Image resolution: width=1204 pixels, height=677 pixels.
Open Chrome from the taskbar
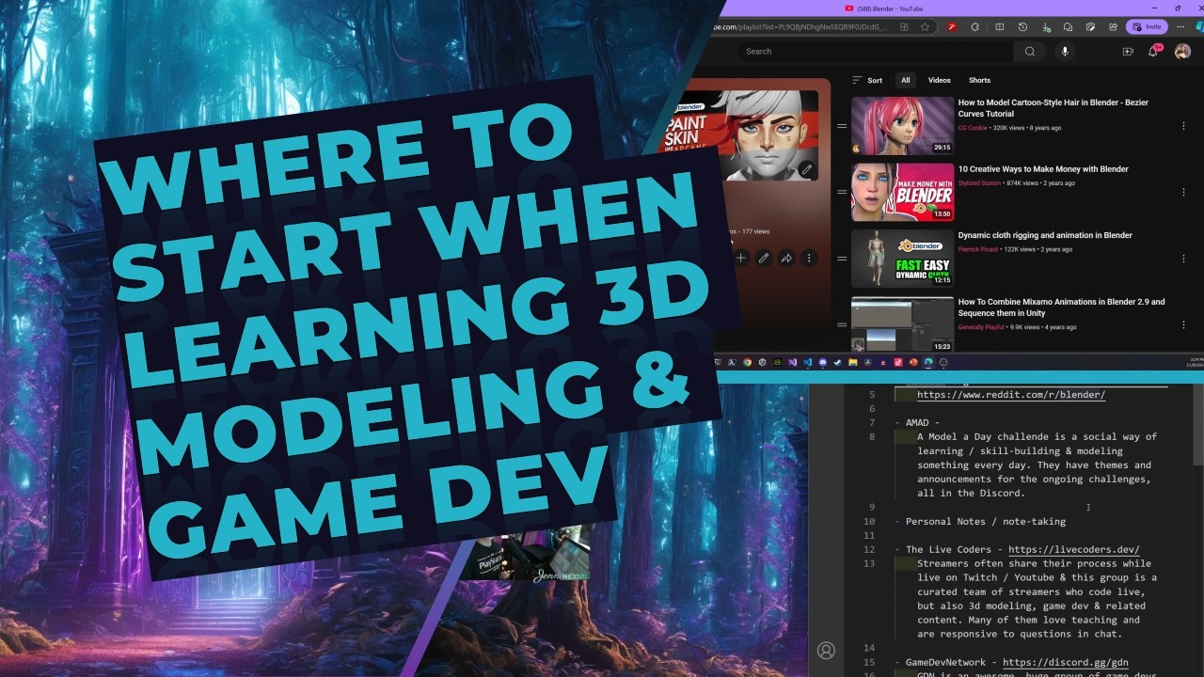[x=747, y=362]
